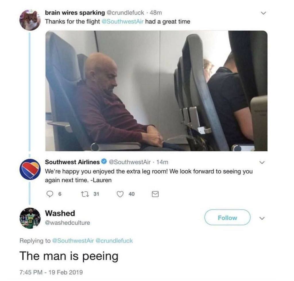Open the attached airplane photo
Screen dimensions: 294x281
point(156,91)
